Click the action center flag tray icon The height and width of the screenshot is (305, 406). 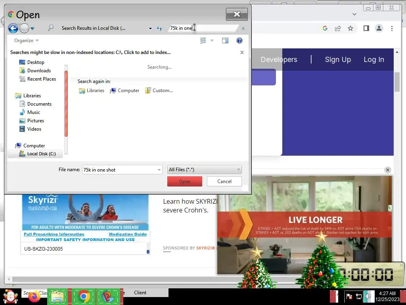[x=349, y=296]
